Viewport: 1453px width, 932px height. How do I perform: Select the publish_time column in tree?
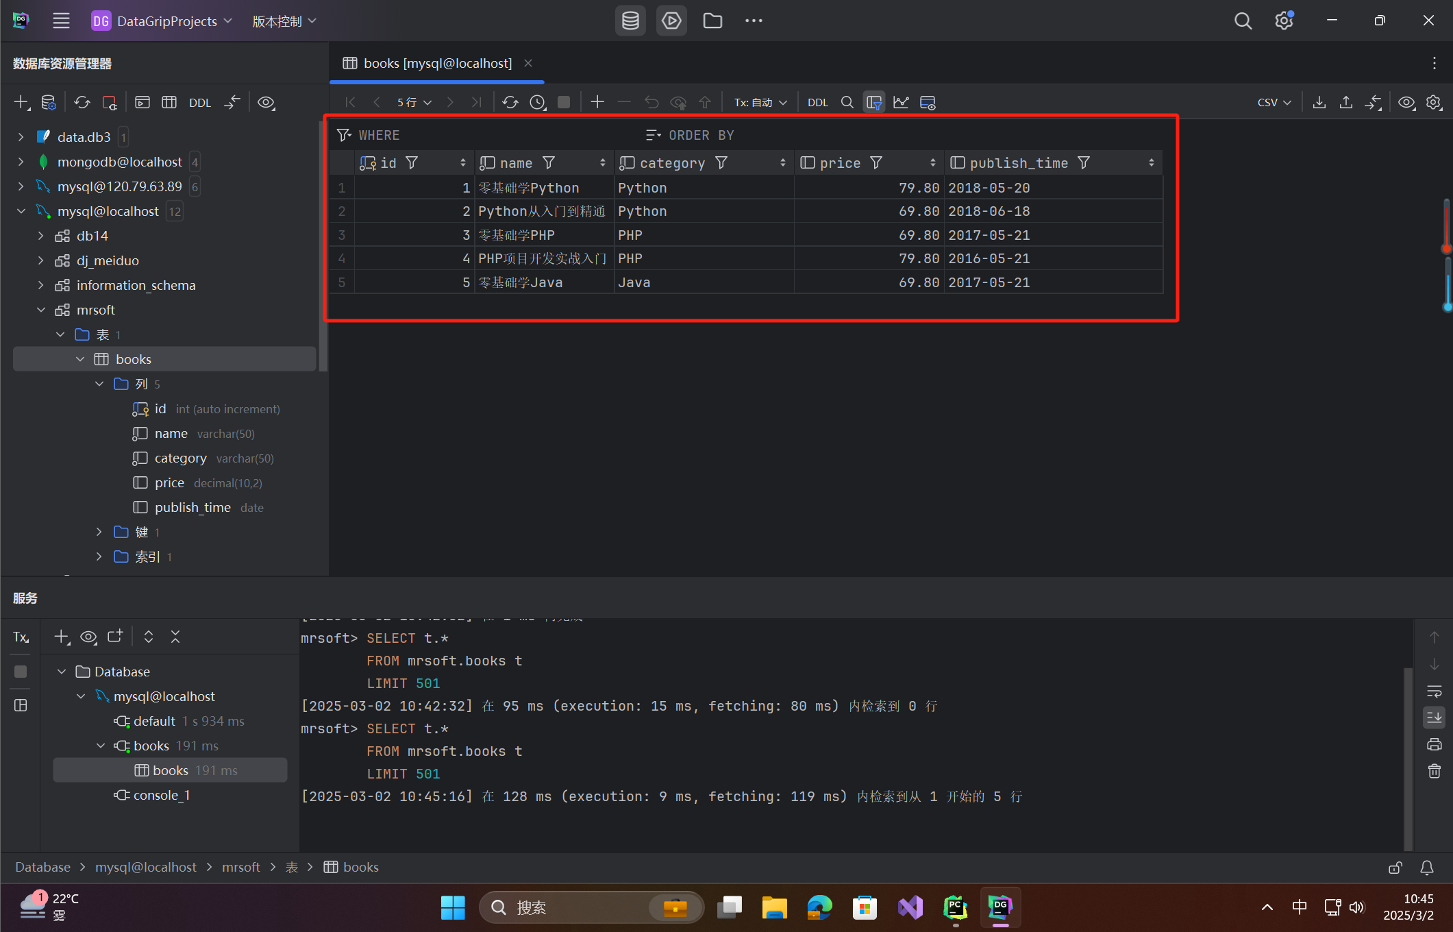(193, 507)
